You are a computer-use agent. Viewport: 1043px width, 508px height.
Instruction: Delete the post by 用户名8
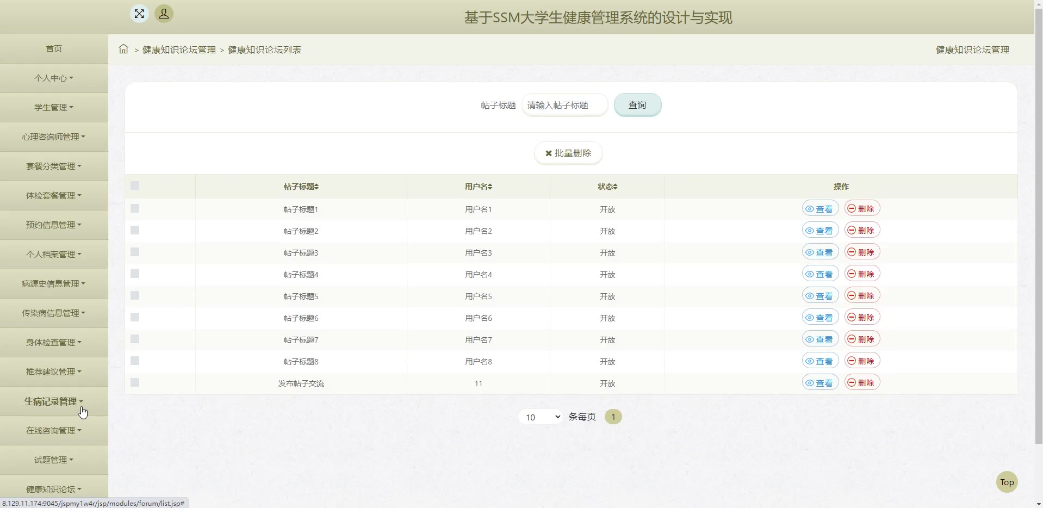[x=861, y=361]
